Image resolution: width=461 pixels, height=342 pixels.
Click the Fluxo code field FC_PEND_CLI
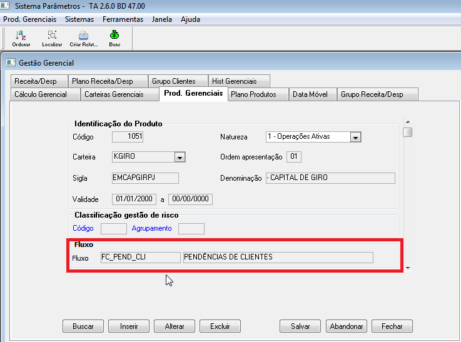pos(141,258)
